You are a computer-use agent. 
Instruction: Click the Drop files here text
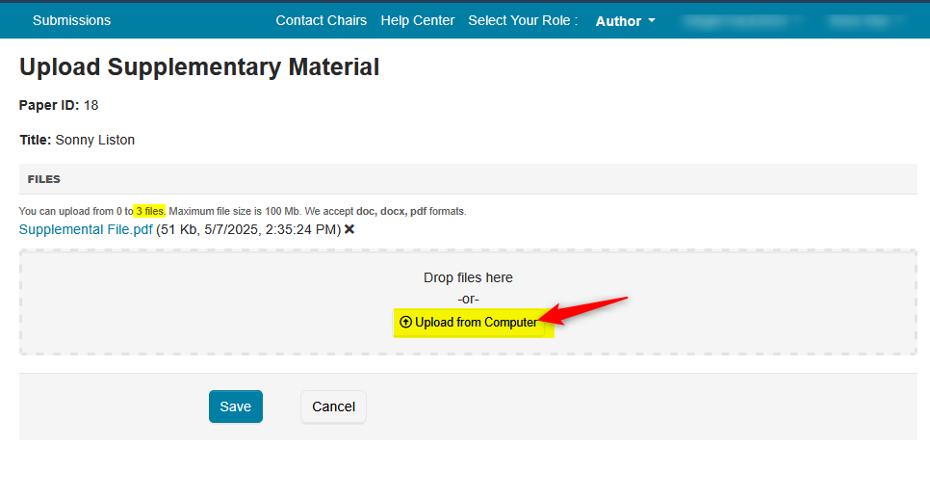click(468, 277)
